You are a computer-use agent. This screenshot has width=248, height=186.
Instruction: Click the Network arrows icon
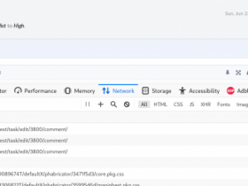tap(106, 91)
